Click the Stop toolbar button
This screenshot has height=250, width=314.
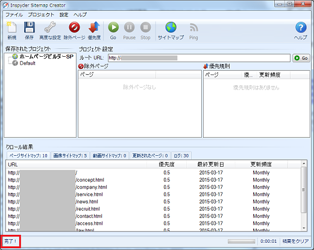pyautogui.click(x=145, y=31)
